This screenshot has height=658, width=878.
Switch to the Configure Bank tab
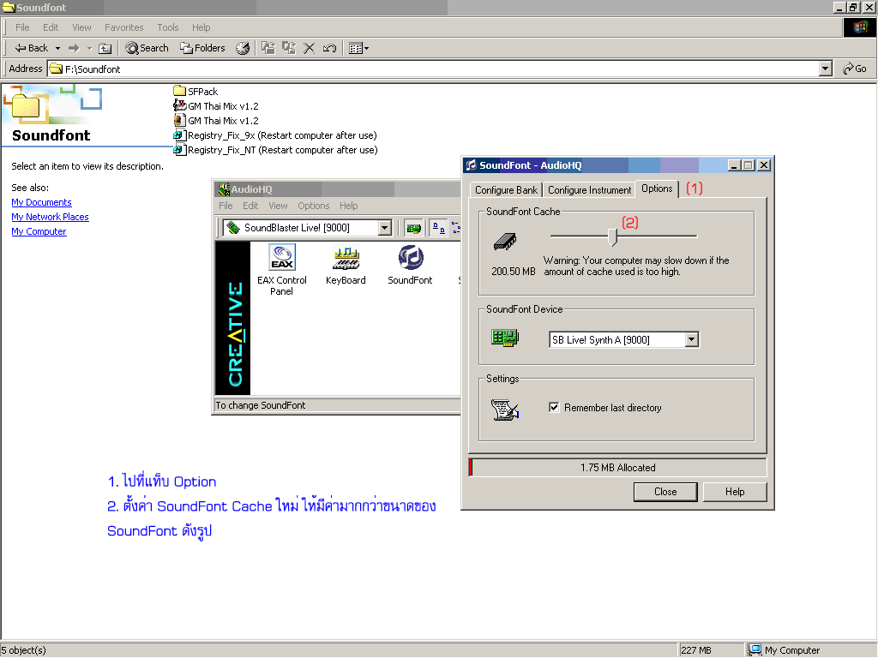[x=506, y=190]
